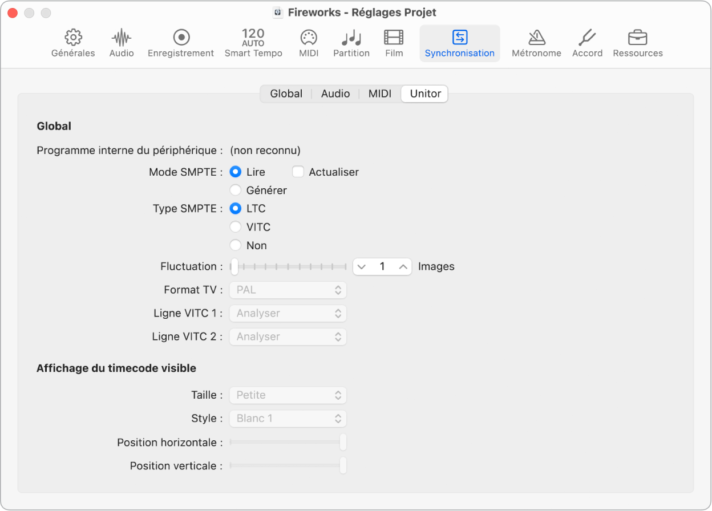Click the Fluctuation slider track
The image size is (712, 511).
[x=289, y=266]
